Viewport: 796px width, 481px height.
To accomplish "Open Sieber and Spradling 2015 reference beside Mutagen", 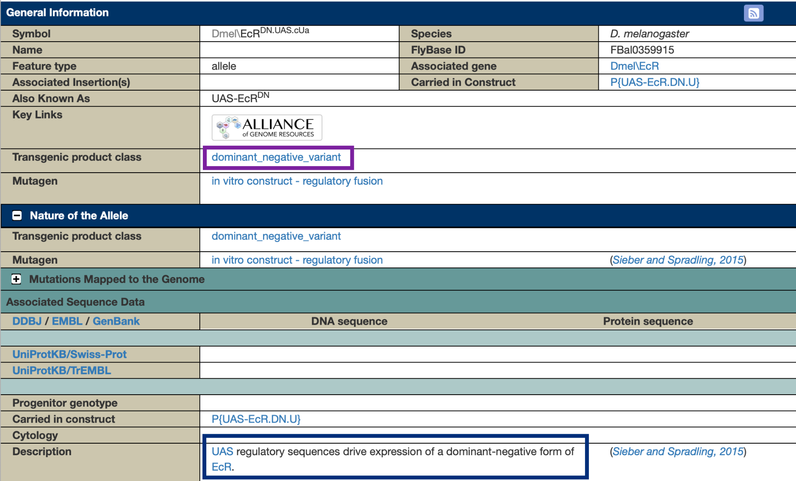I will (678, 260).
